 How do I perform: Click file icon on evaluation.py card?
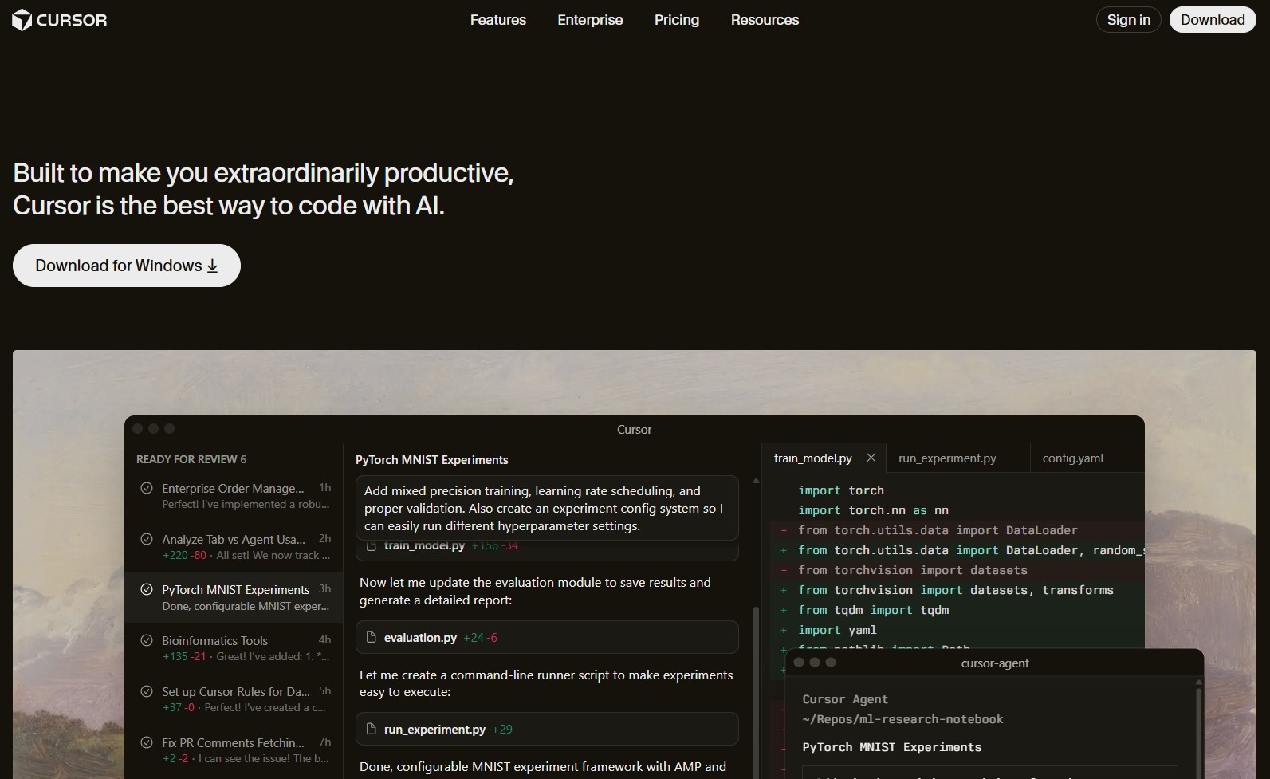point(371,637)
